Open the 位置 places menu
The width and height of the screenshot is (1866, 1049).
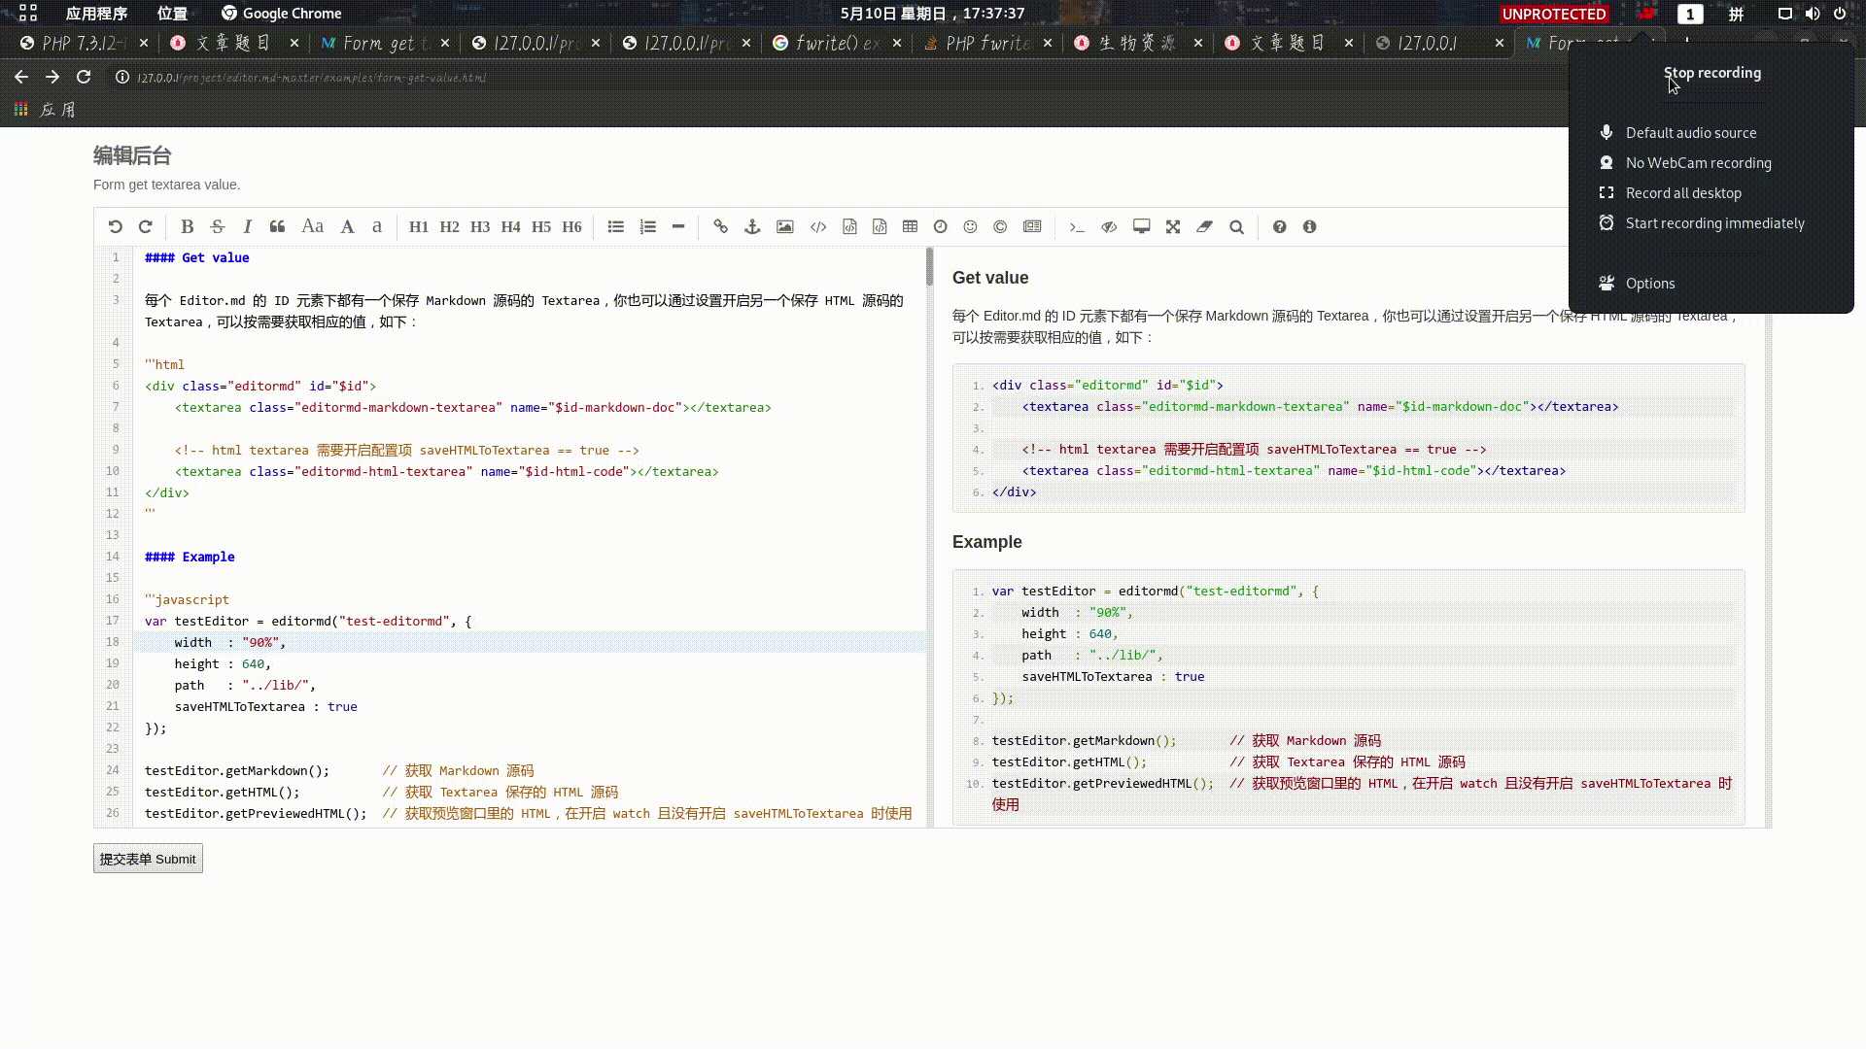point(172,14)
